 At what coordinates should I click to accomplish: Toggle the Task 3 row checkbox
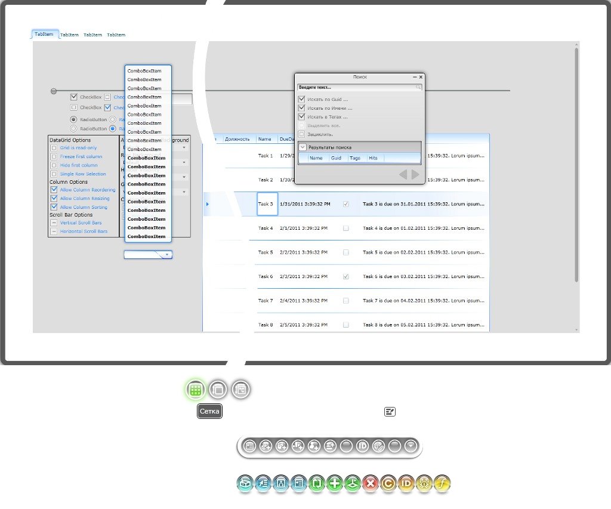click(345, 204)
